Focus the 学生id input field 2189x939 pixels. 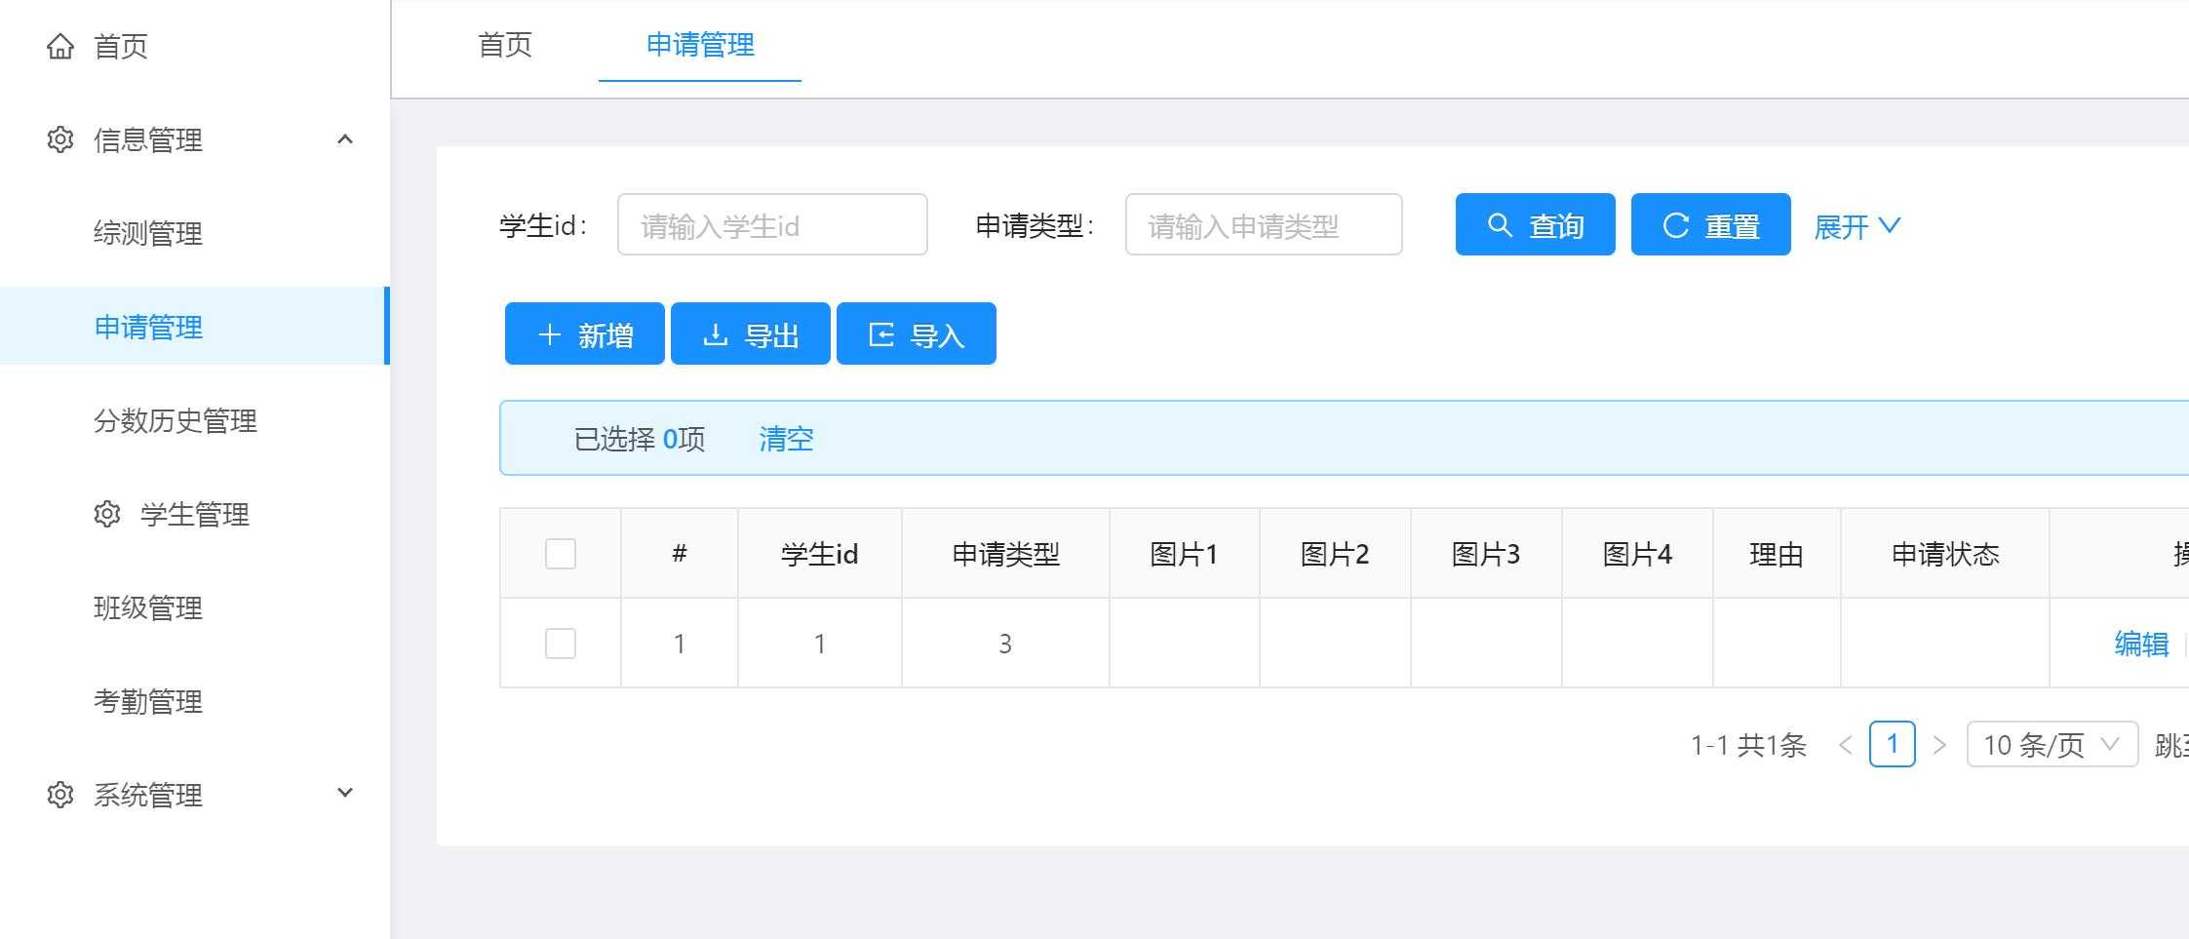pyautogui.click(x=772, y=224)
